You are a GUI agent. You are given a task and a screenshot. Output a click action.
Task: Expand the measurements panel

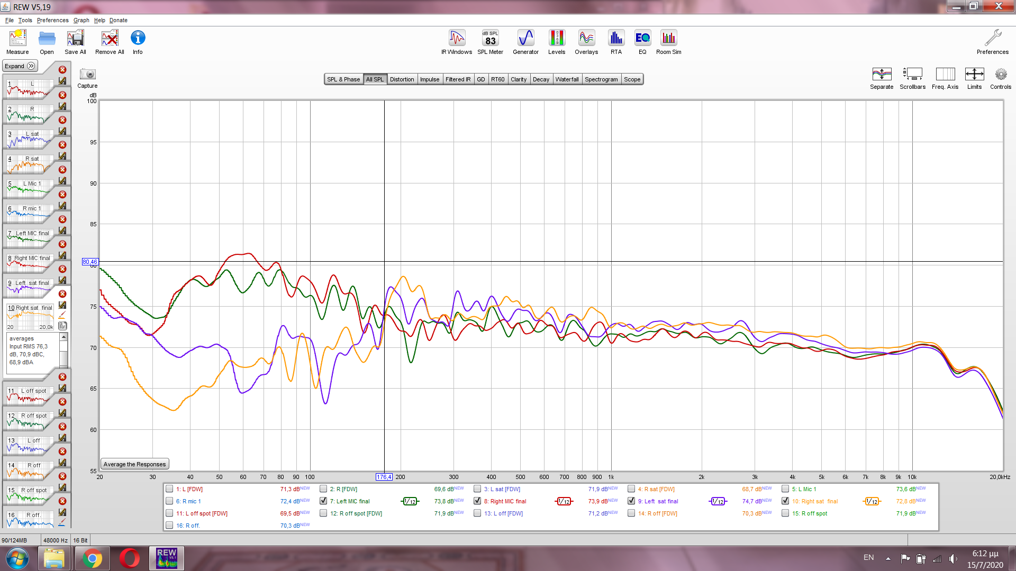coord(20,66)
